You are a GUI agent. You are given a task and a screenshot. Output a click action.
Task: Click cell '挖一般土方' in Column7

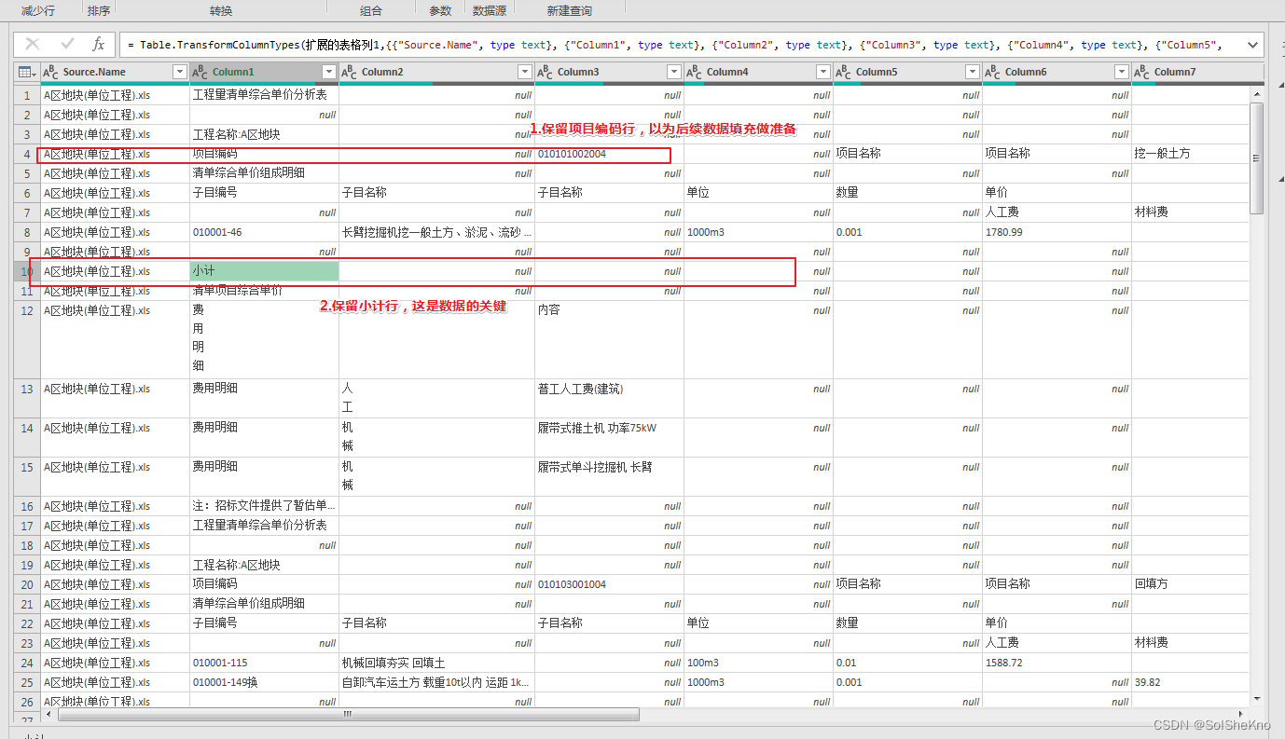click(x=1190, y=154)
